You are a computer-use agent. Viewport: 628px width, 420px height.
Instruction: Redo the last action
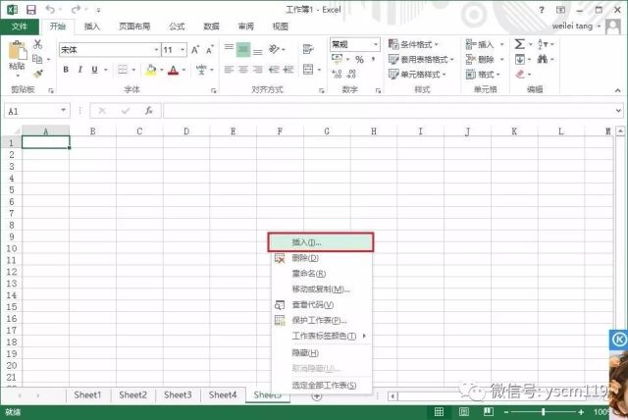coord(76,9)
